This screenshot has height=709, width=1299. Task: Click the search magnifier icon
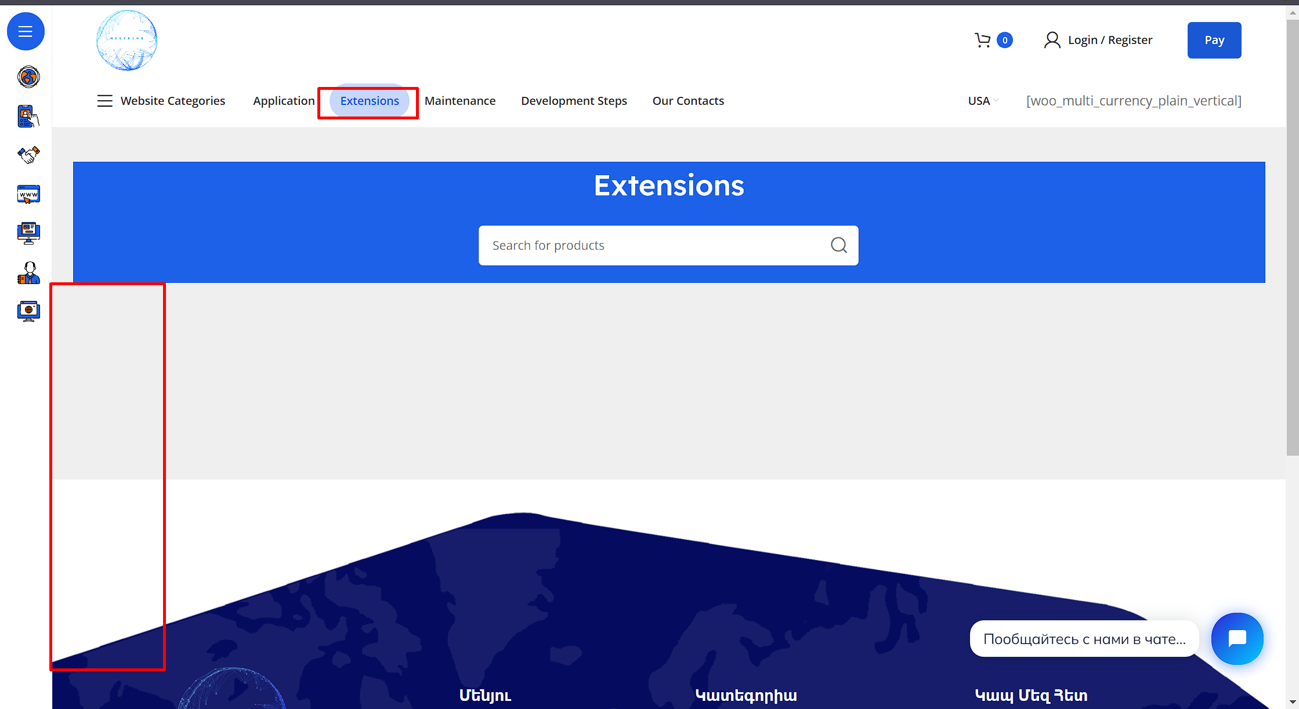838,245
